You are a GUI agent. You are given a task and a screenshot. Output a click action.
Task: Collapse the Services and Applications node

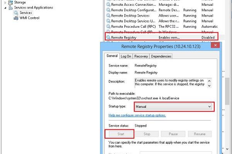coord(6,7)
